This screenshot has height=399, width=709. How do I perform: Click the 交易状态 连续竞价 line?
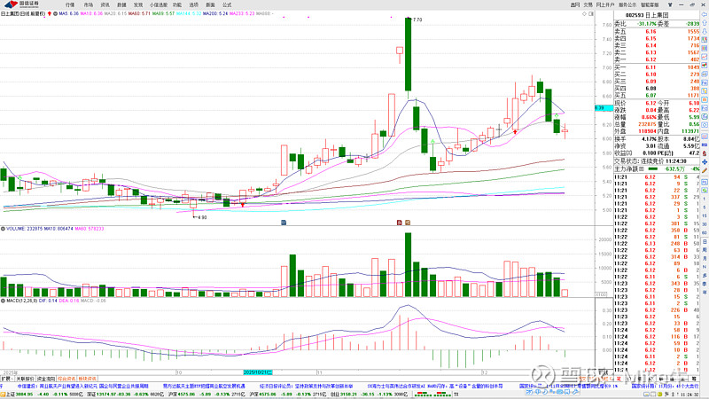click(650, 161)
